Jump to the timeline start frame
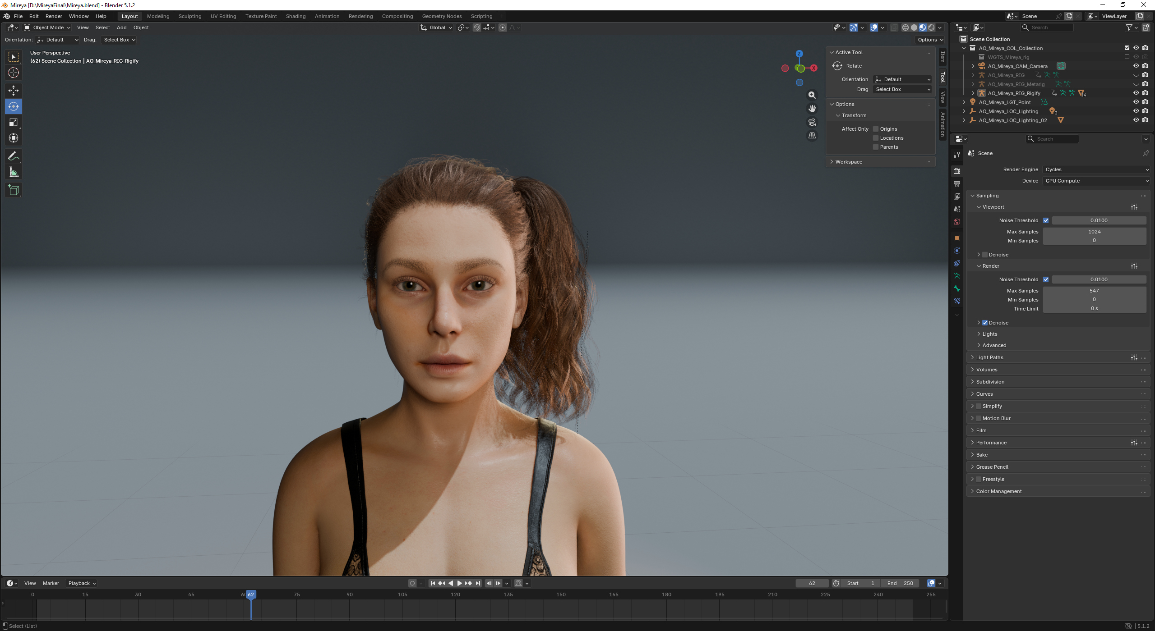The image size is (1155, 631). pyautogui.click(x=433, y=583)
